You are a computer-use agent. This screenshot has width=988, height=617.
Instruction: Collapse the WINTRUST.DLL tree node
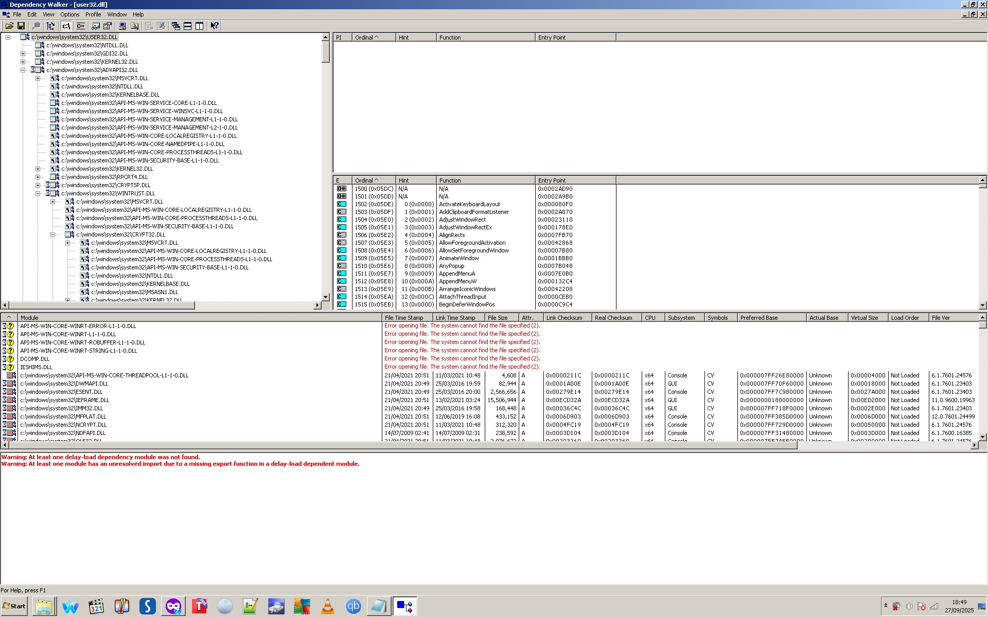point(38,193)
